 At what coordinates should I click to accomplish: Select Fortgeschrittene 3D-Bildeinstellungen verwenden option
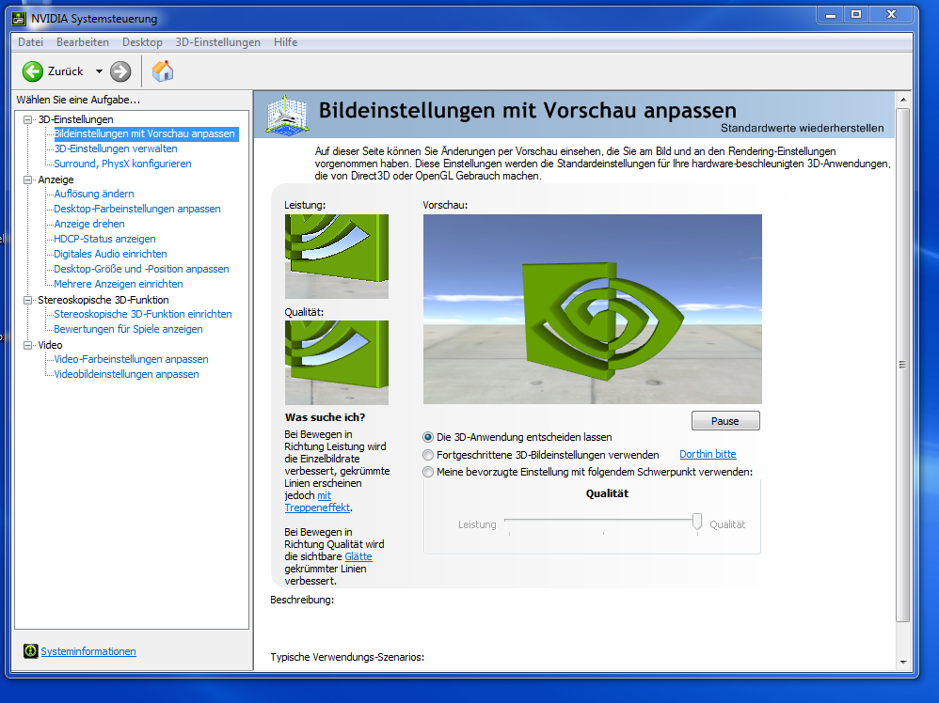point(428,455)
